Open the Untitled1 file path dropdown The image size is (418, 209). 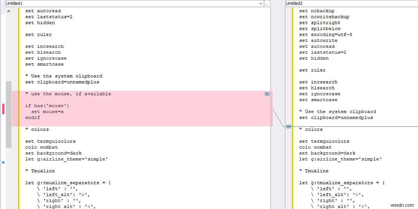(261, 3)
